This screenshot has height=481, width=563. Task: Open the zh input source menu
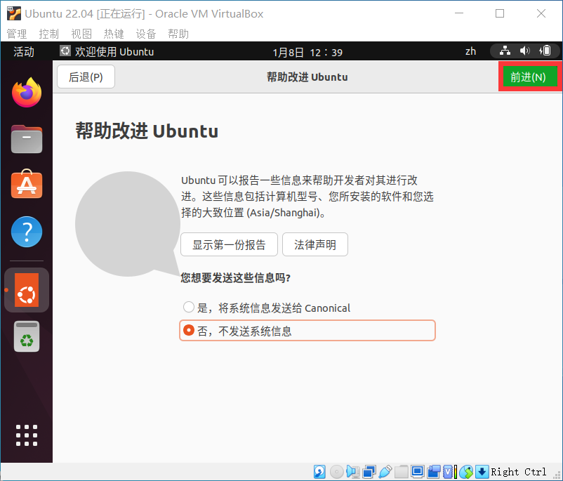[471, 51]
